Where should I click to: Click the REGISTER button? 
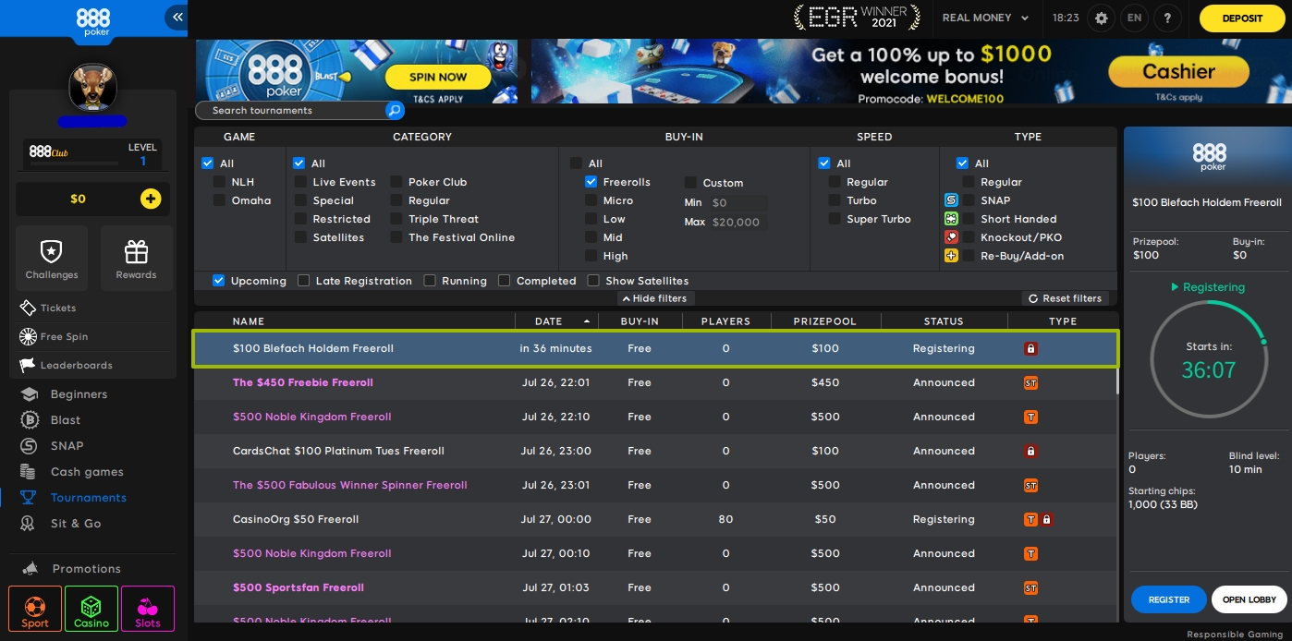pyautogui.click(x=1168, y=599)
